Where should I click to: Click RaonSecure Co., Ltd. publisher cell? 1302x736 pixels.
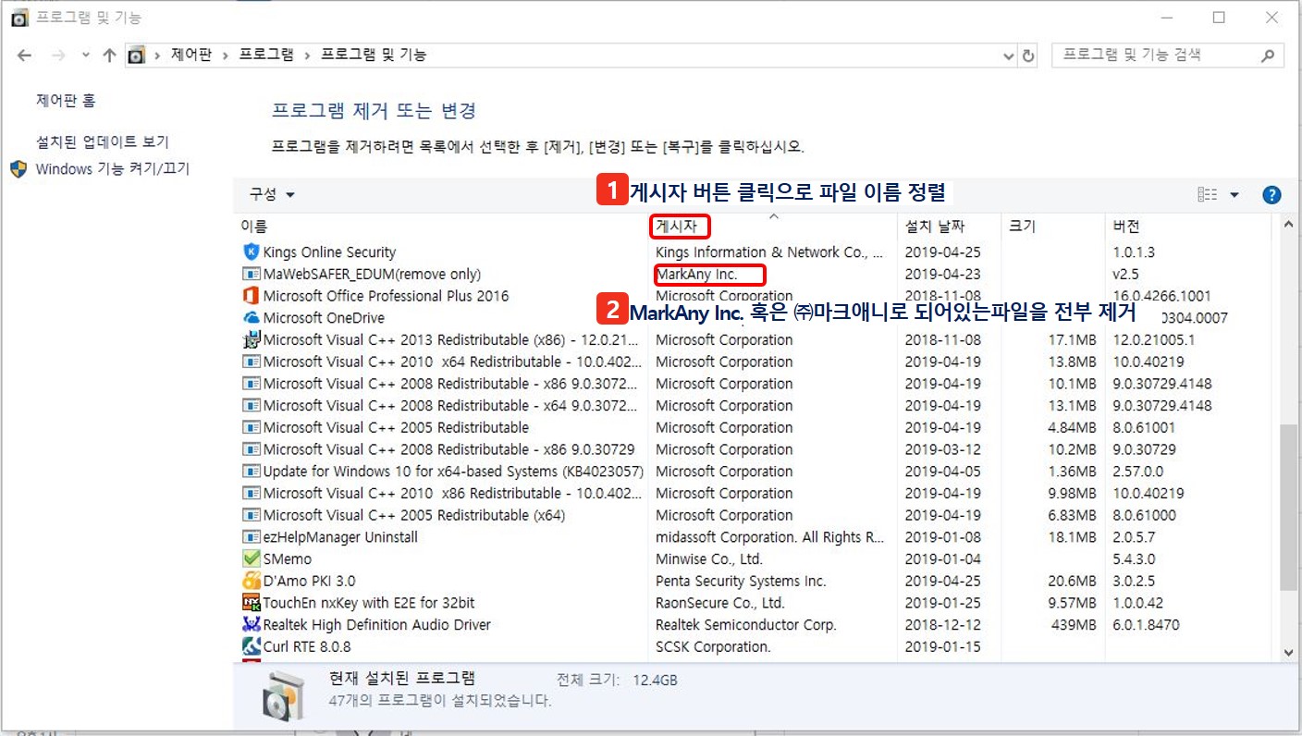tap(720, 603)
